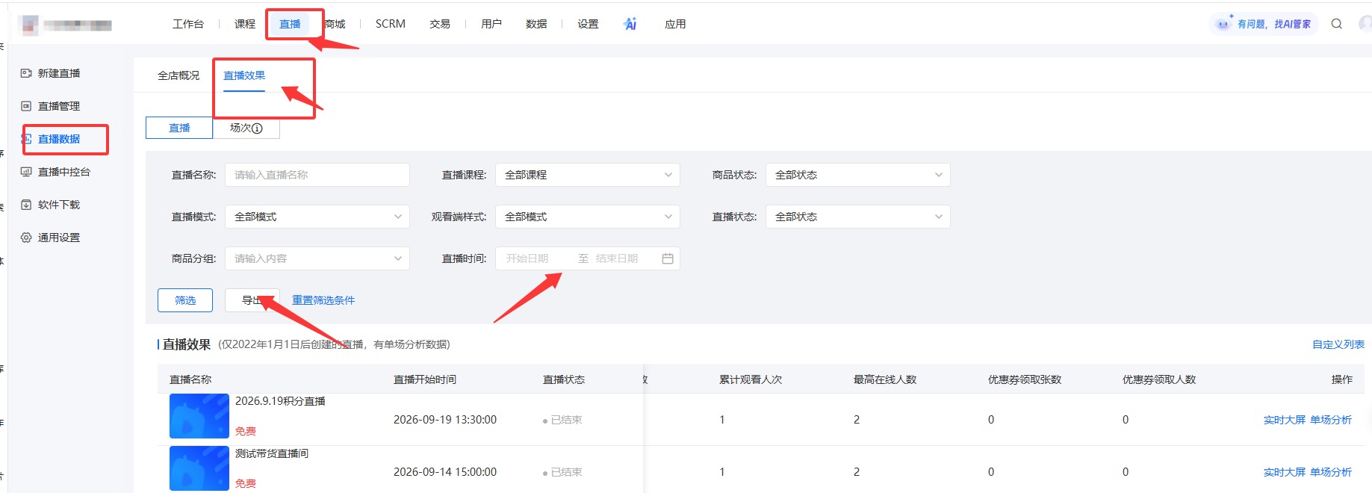The image size is (1372, 493).
Task: Open 单场分析 for 测试带货直播间
Action: (1331, 472)
